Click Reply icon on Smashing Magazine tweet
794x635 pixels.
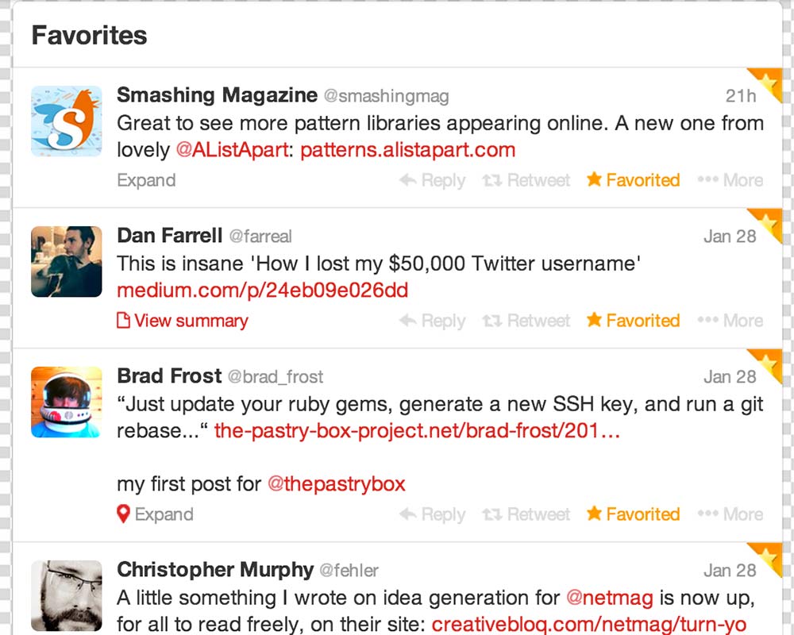[408, 179]
